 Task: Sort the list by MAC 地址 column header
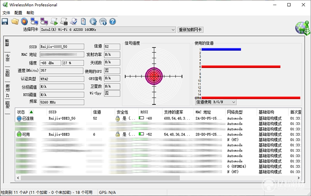coord(210,112)
